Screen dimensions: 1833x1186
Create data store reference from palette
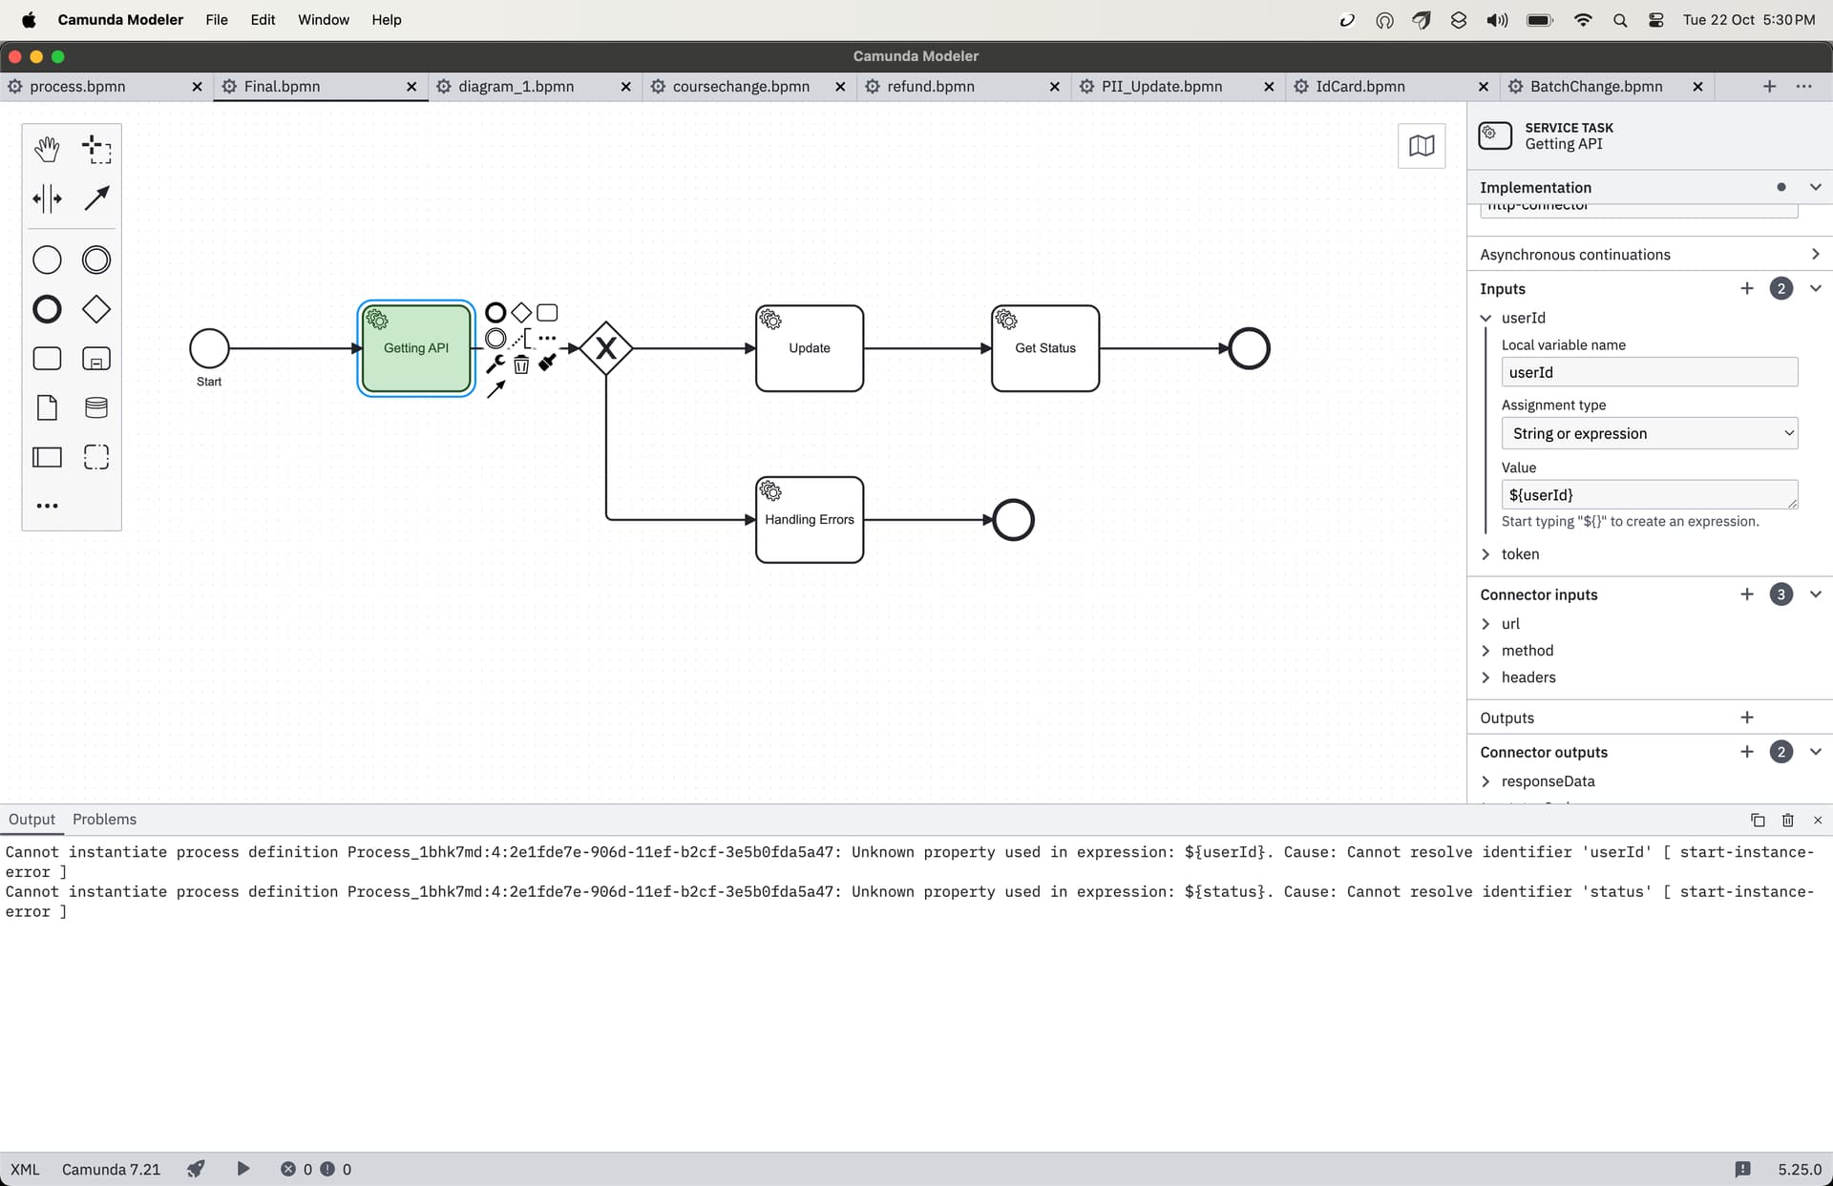pos(96,407)
